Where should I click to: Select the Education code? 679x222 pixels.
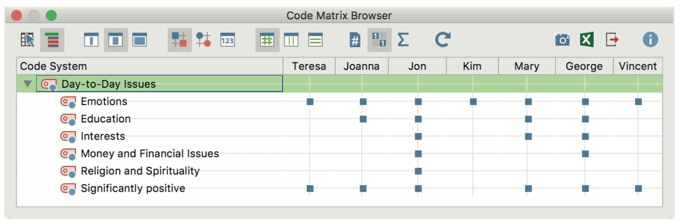pyautogui.click(x=106, y=119)
